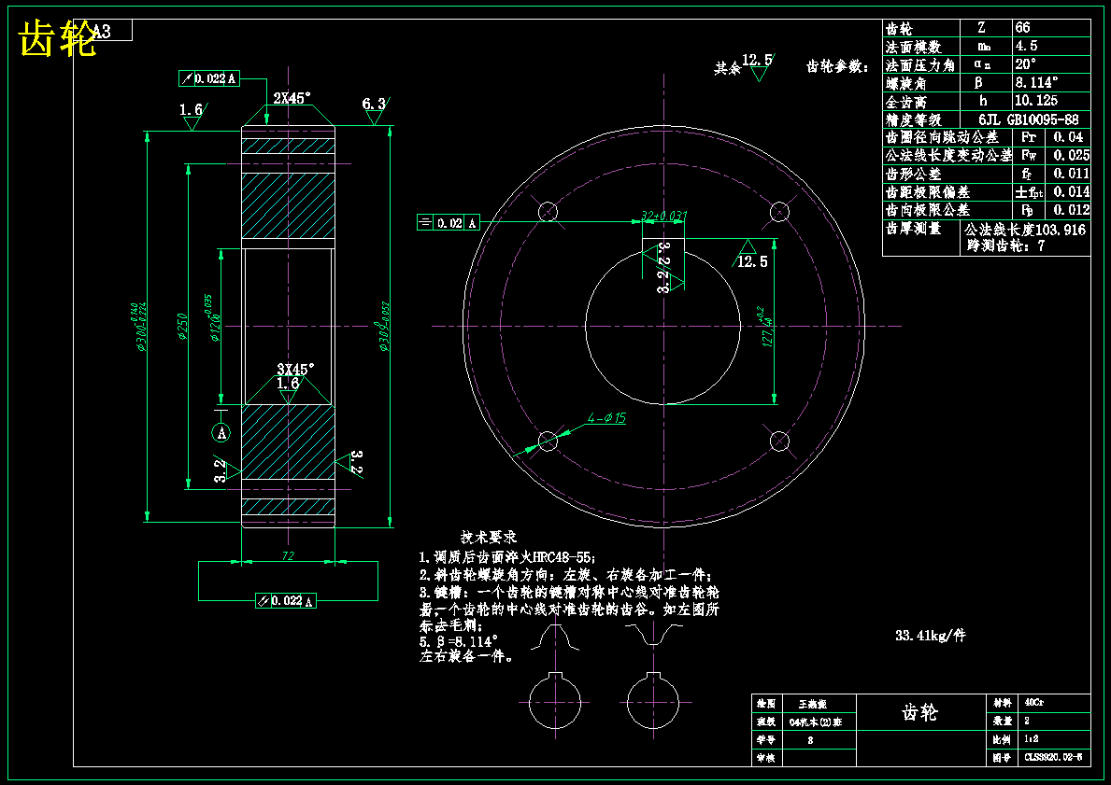Select the 其余 roughness note label
Image resolution: width=1111 pixels, height=785 pixels.
point(727,69)
